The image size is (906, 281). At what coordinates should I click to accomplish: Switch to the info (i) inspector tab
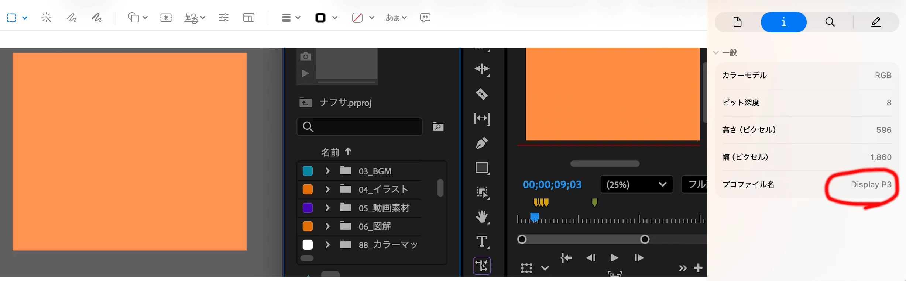click(783, 22)
